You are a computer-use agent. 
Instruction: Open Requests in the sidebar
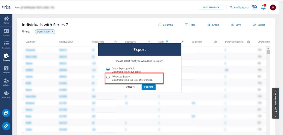click(x=6, y=45)
